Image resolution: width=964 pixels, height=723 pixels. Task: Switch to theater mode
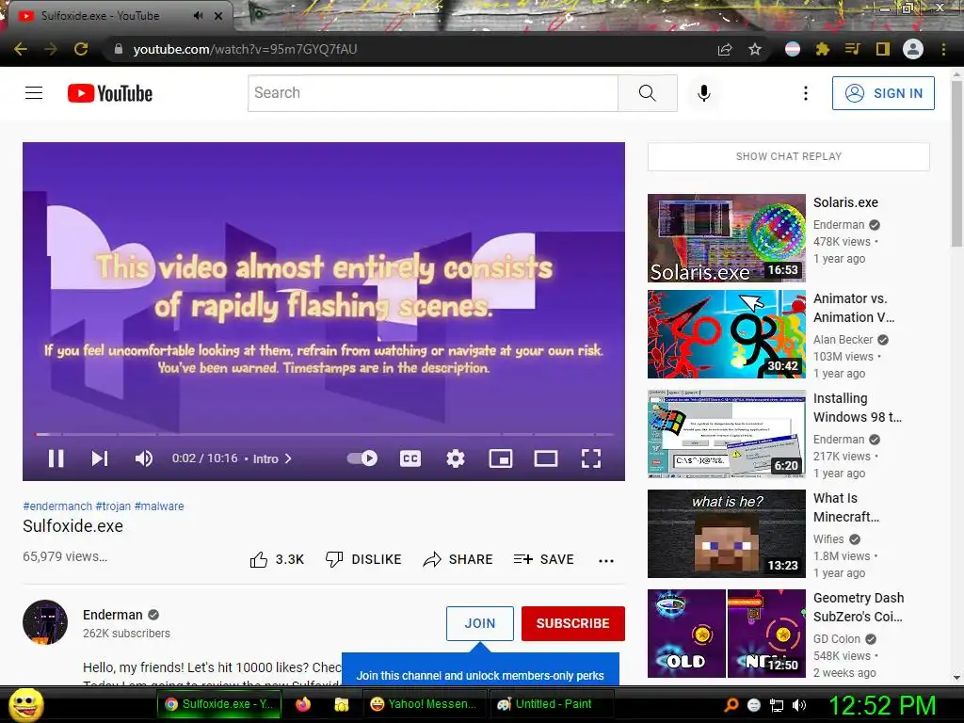(x=546, y=458)
